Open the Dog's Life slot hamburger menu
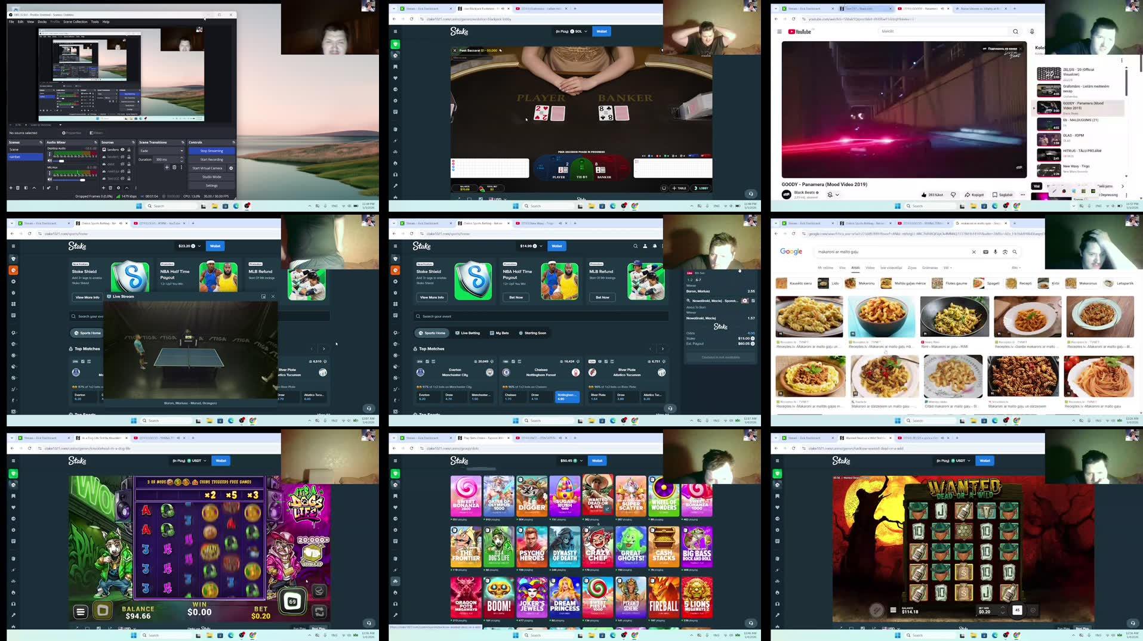This screenshot has height=641, width=1143. 81,611
